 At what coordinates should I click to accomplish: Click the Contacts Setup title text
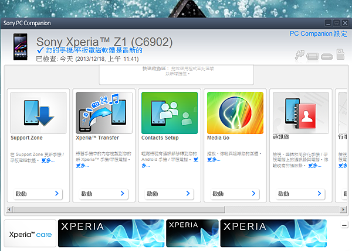(160, 137)
